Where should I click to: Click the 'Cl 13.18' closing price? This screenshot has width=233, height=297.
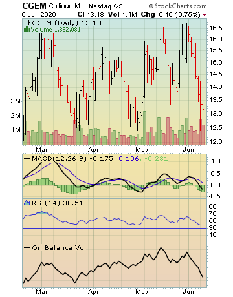pos(91,15)
